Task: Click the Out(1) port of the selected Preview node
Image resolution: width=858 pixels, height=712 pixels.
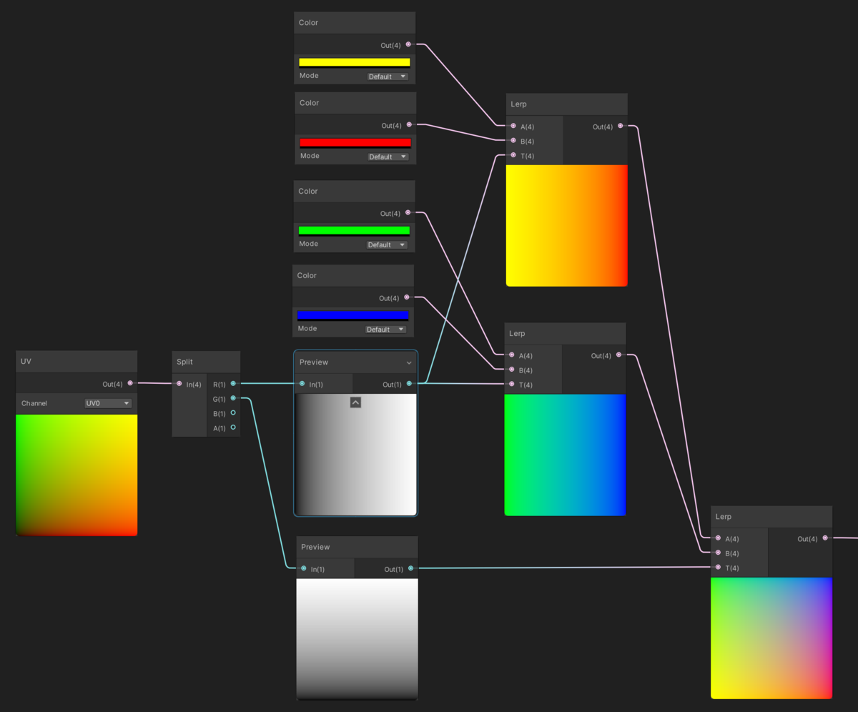Action: (409, 384)
